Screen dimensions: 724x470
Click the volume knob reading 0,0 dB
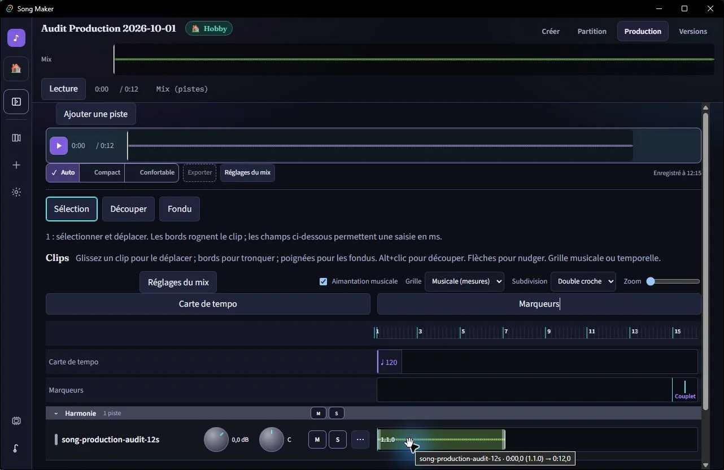click(x=216, y=439)
